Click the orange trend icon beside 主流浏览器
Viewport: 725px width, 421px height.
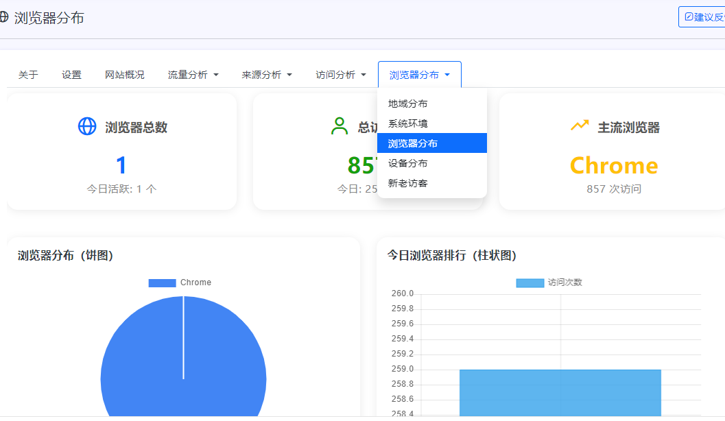(580, 125)
